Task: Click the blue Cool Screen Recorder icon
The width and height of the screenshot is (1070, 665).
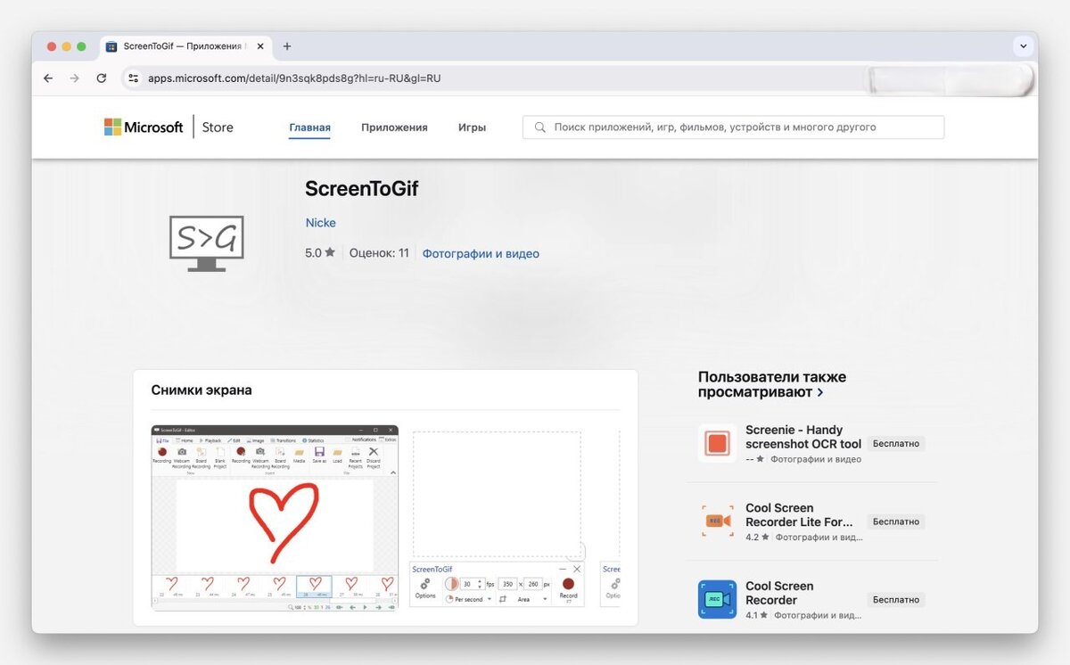Action: tap(717, 599)
